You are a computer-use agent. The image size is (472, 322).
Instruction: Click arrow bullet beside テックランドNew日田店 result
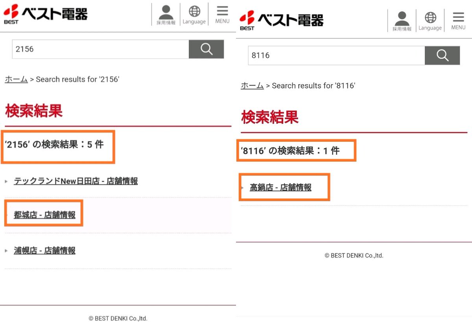(x=6, y=181)
